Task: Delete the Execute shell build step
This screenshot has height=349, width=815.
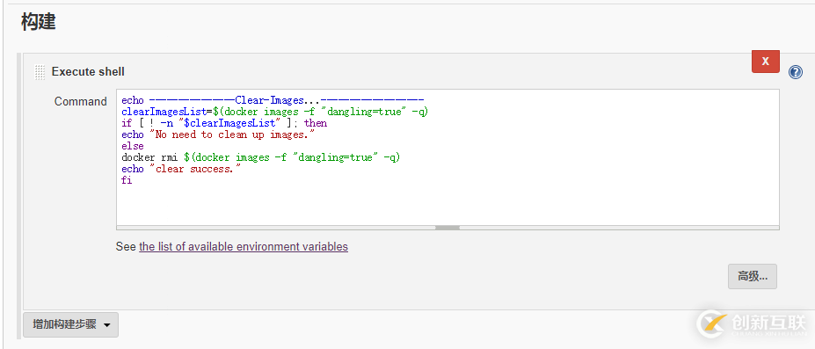Action: pyautogui.click(x=765, y=62)
